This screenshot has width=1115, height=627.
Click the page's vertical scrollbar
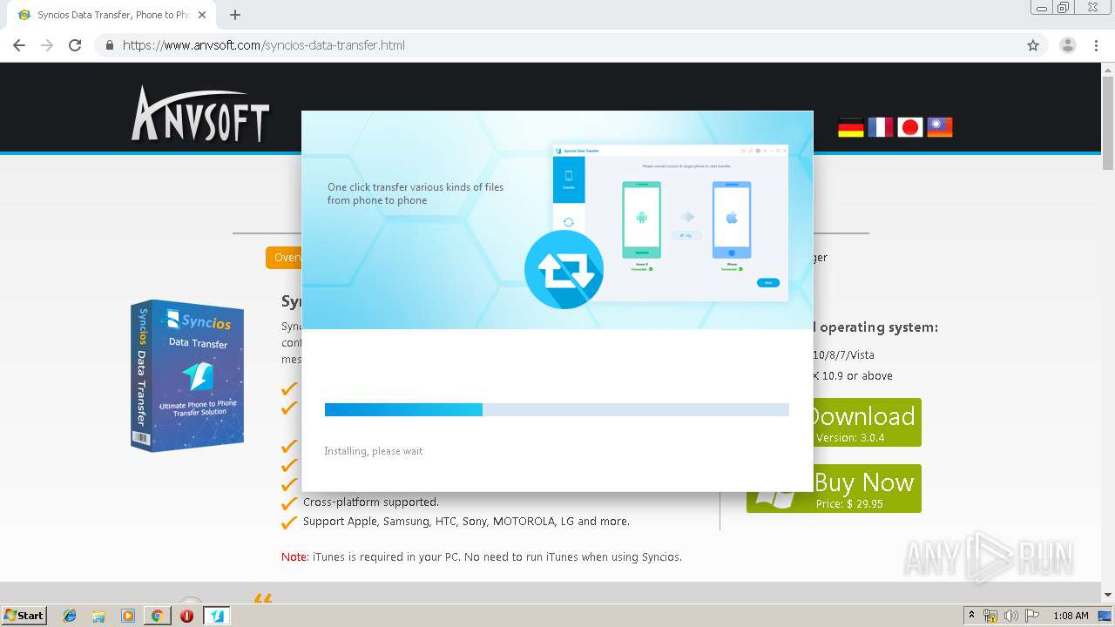pyautogui.click(x=1108, y=122)
